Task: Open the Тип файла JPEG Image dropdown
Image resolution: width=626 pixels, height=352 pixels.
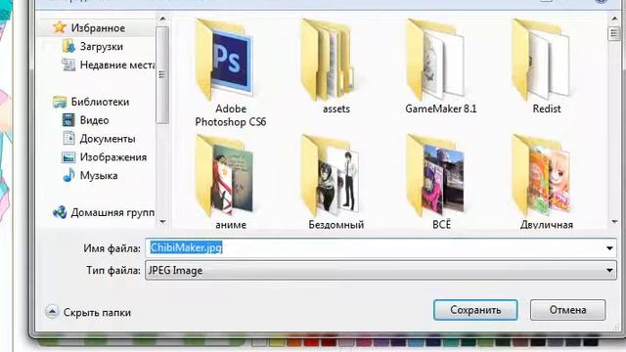Action: [x=380, y=270]
